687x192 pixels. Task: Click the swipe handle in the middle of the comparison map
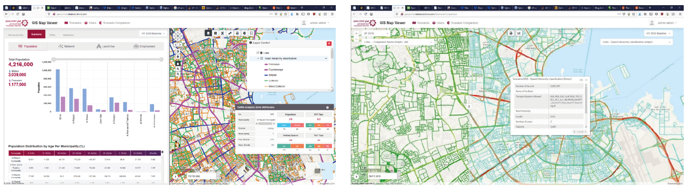470,107
